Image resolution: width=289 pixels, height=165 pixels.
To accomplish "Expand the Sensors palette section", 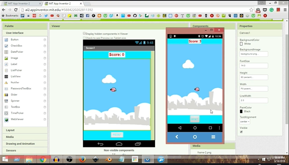I will [25, 151].
